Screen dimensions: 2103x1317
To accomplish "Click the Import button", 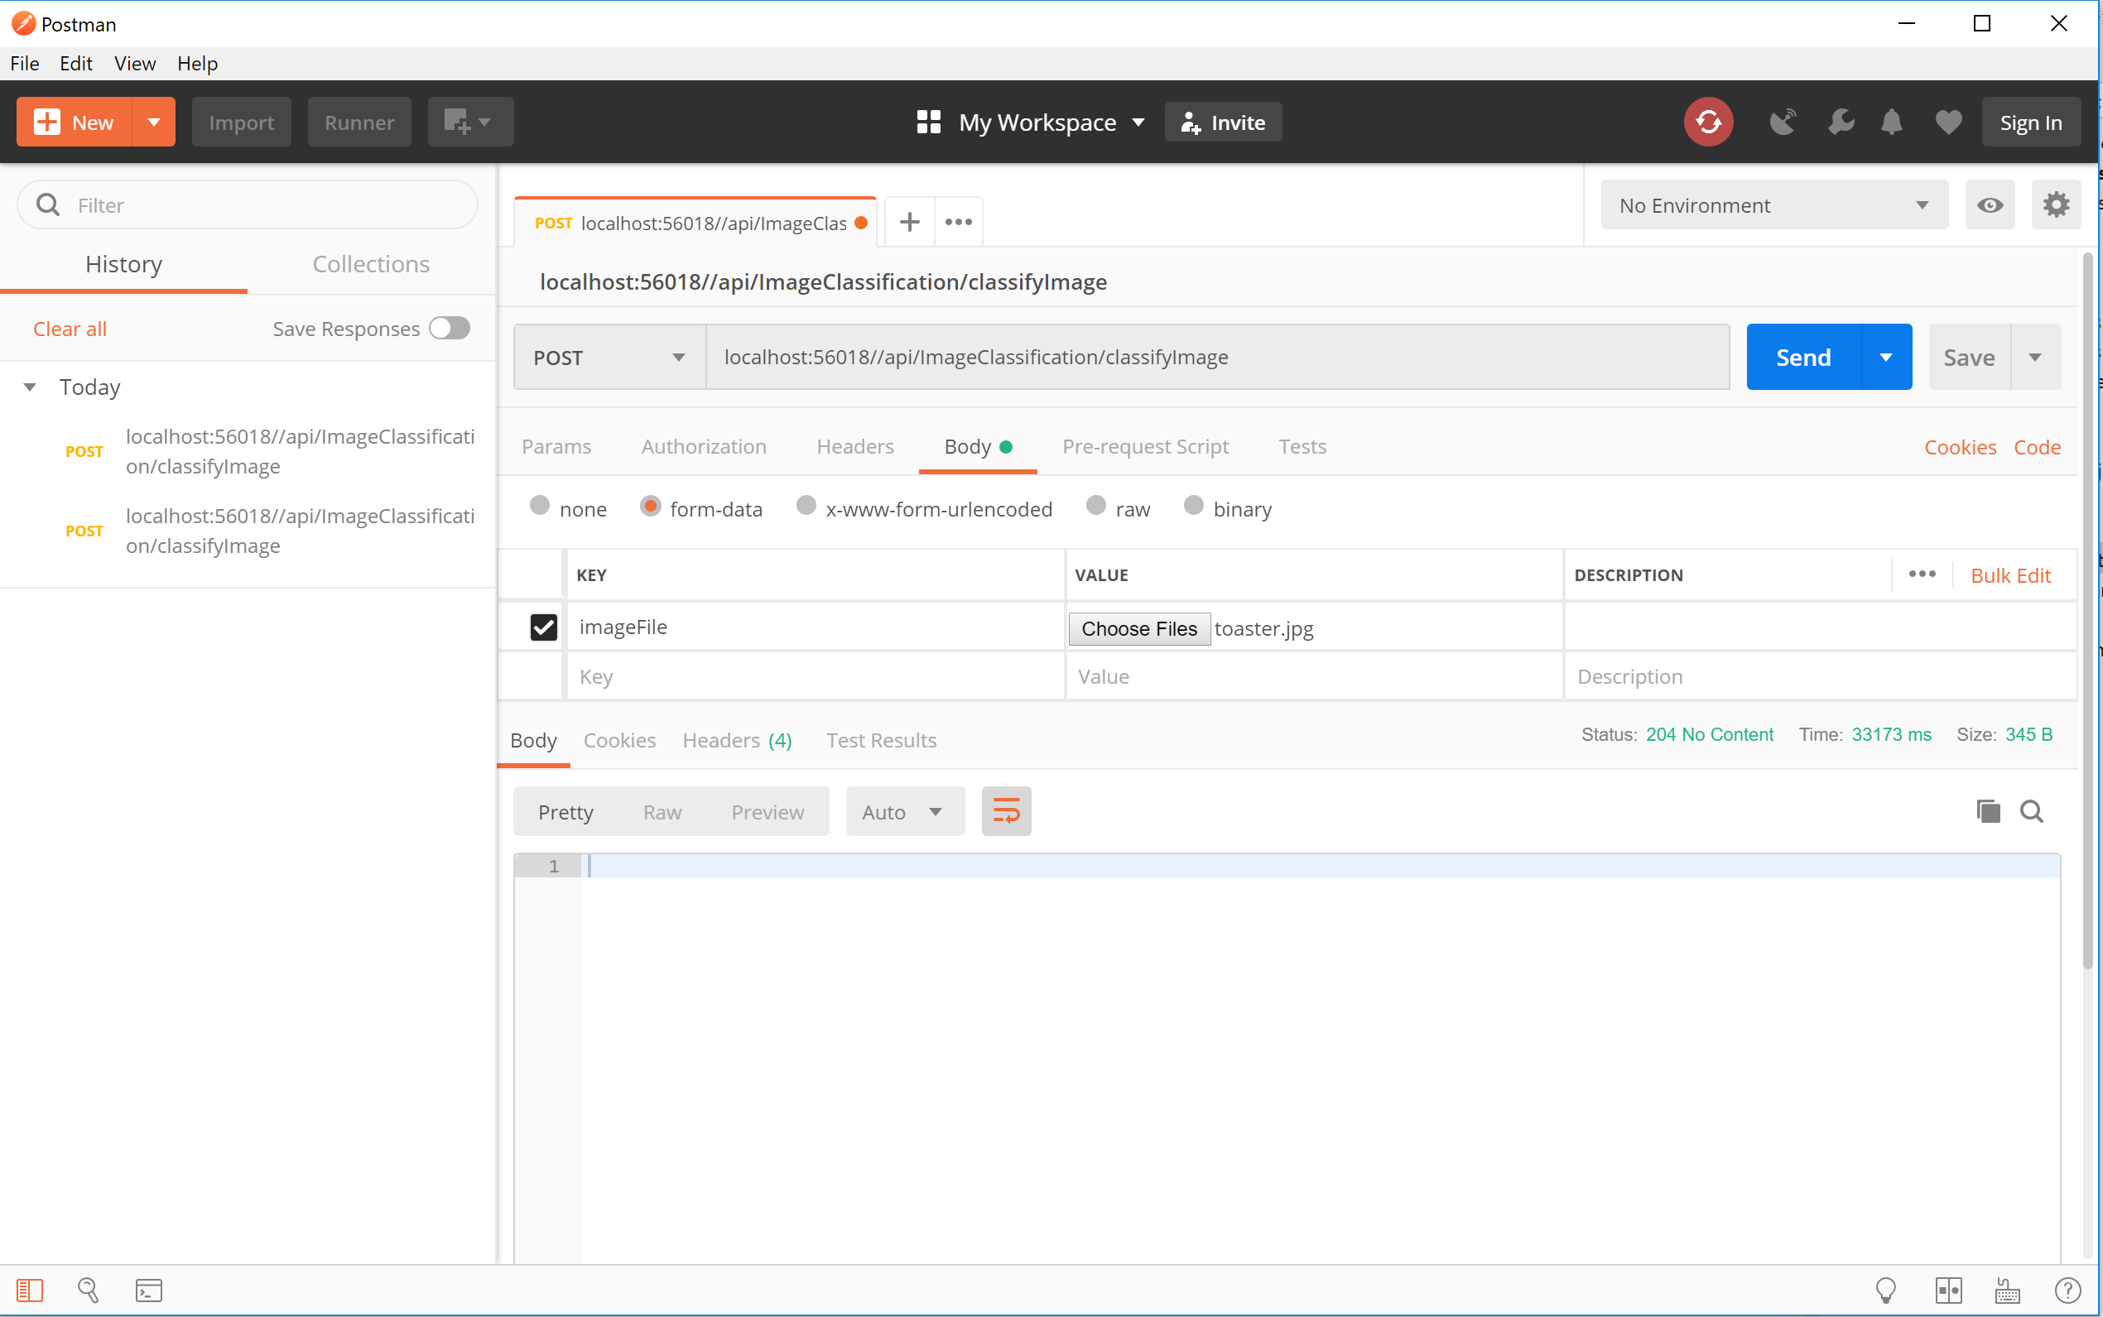I will coord(241,122).
